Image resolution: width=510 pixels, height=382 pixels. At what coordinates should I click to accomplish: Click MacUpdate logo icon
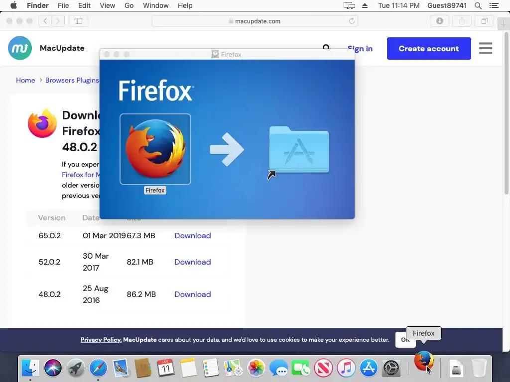point(20,48)
